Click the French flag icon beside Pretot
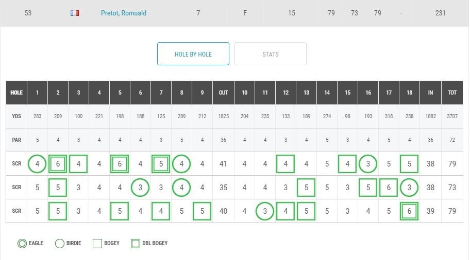Image resolution: width=470 pixels, height=260 pixels. 75,13
